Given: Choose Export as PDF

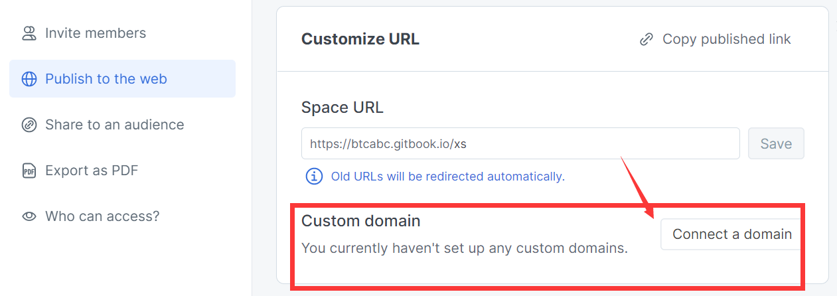Looking at the screenshot, I should point(92,171).
